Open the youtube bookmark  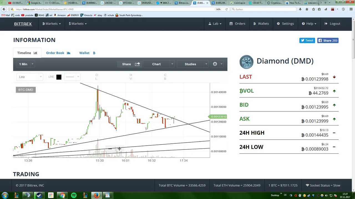click(x=27, y=15)
